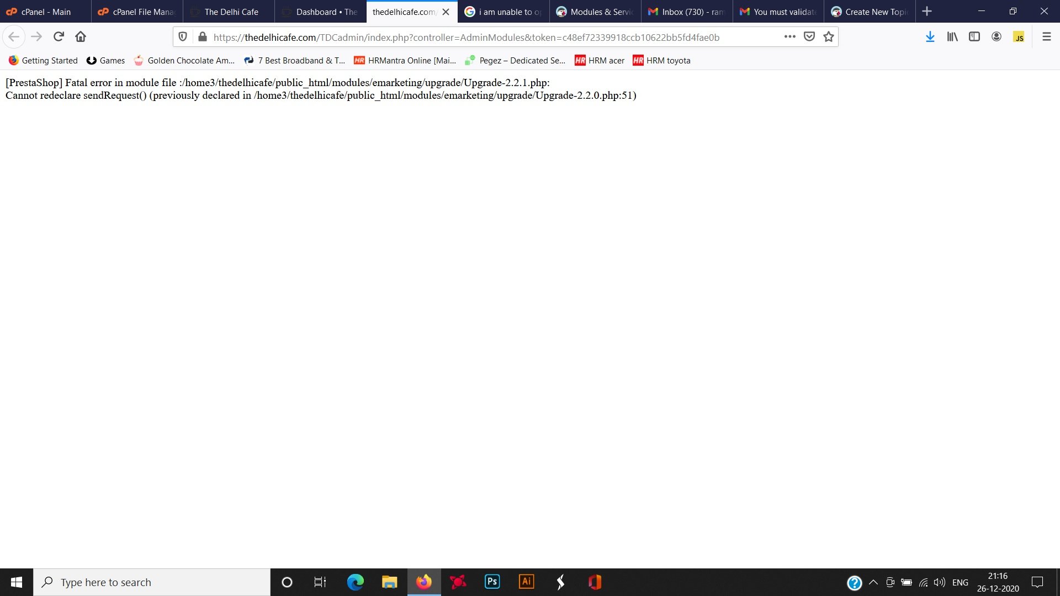
Task: Switch to the Inbox (730) Gmail tab
Action: 687,12
